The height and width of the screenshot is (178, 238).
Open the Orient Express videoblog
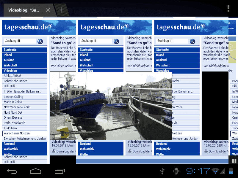point(25,117)
